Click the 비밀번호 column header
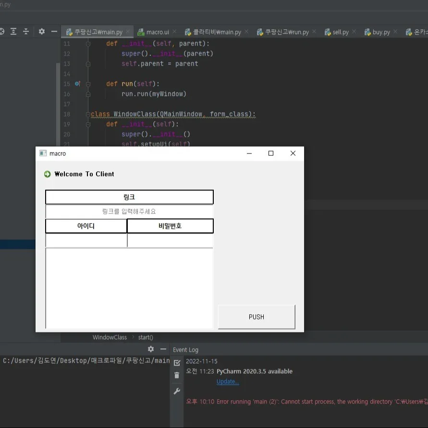The image size is (428, 428). [170, 226]
